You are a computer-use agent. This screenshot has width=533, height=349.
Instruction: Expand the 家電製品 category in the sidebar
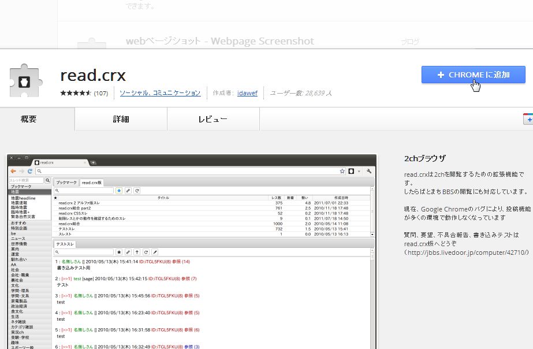pyautogui.click(x=29, y=301)
